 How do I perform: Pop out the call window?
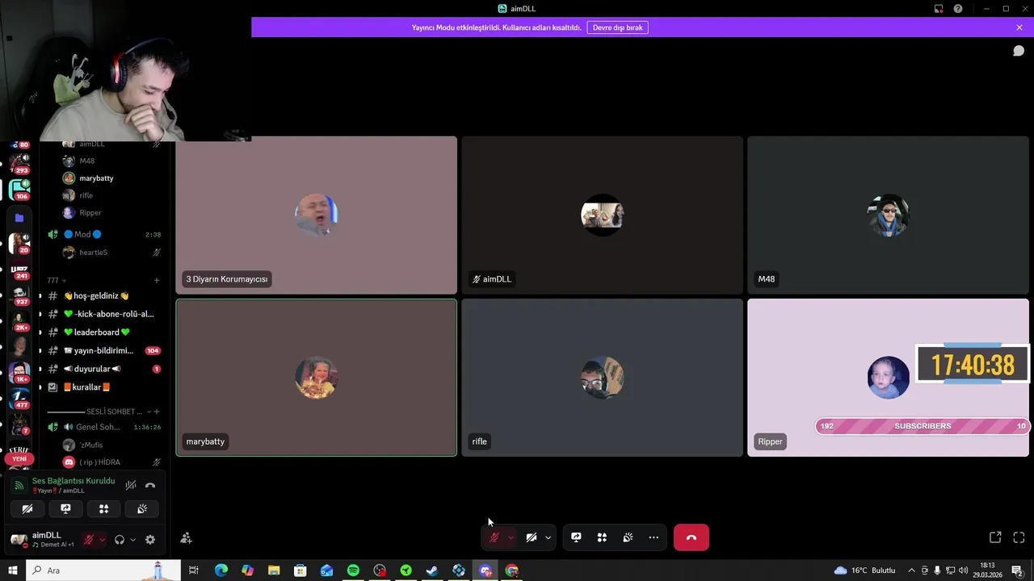[995, 537]
